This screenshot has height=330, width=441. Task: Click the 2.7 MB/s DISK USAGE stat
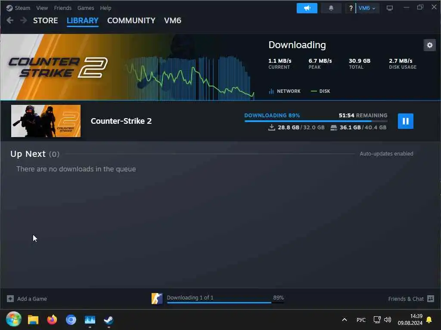403,64
